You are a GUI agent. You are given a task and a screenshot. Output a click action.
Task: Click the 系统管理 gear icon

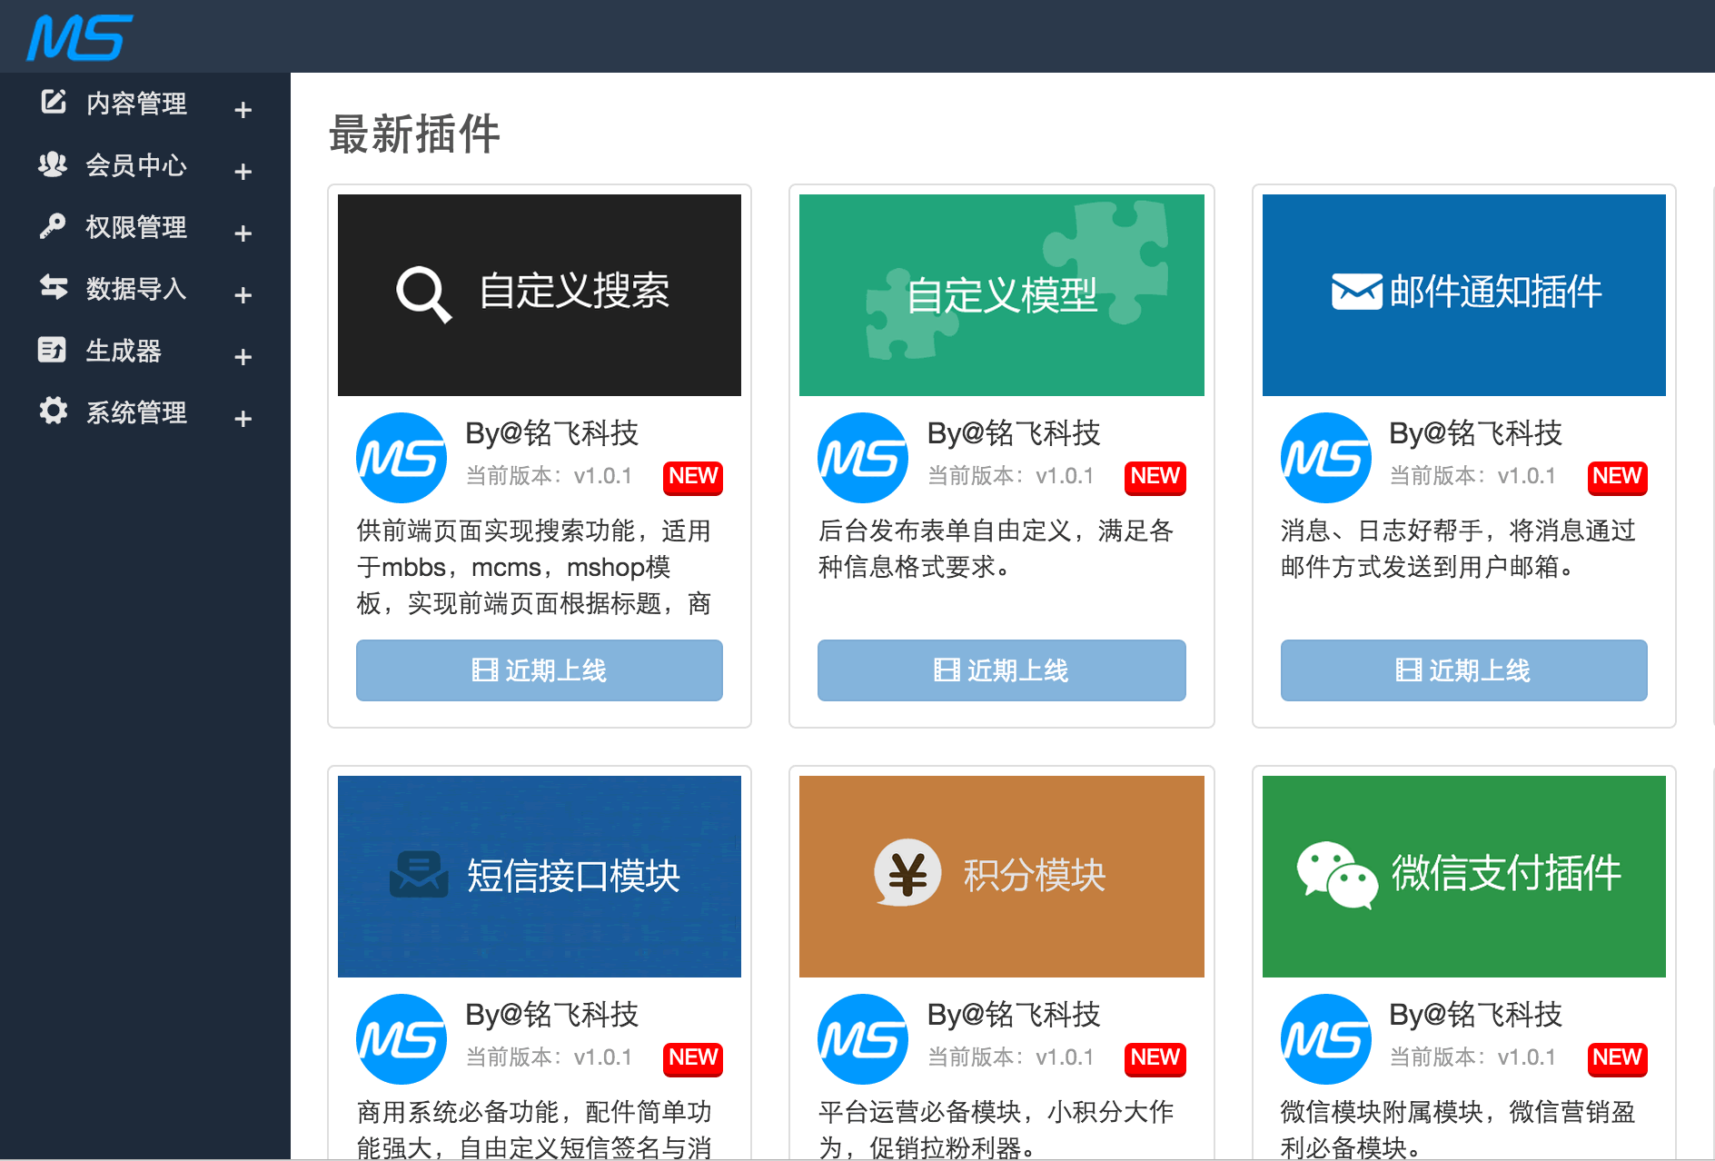coord(54,411)
